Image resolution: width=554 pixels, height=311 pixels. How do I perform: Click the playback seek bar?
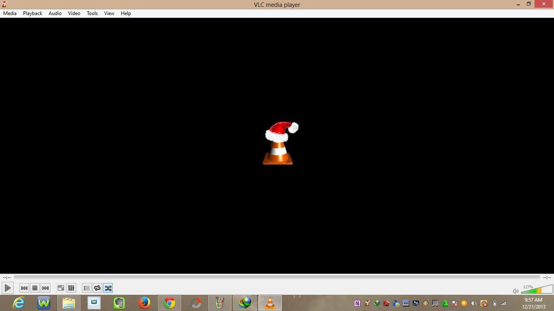277,277
